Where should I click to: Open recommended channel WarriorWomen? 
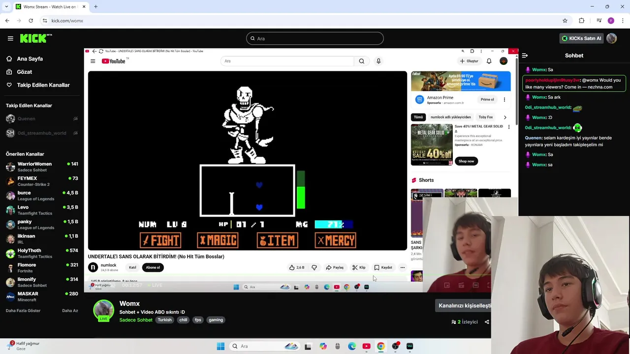(x=42, y=167)
